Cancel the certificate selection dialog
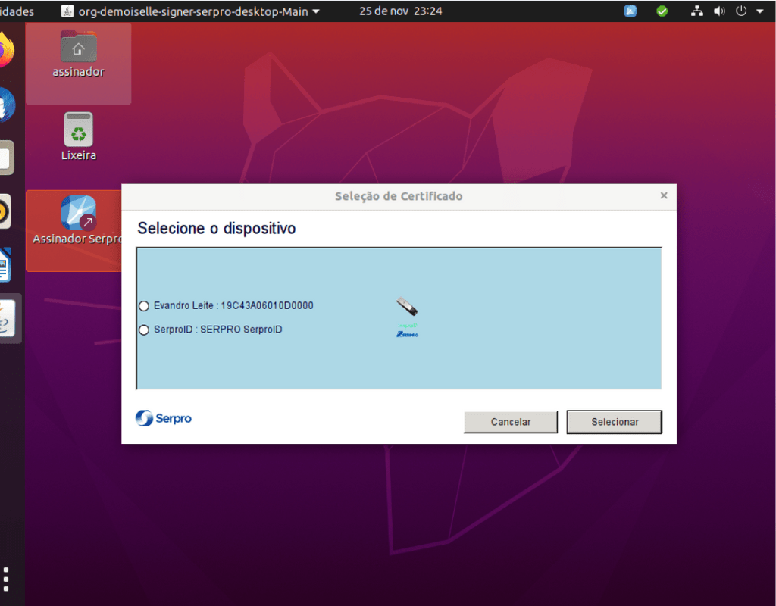Viewport: 776px width, 606px height. (x=511, y=422)
